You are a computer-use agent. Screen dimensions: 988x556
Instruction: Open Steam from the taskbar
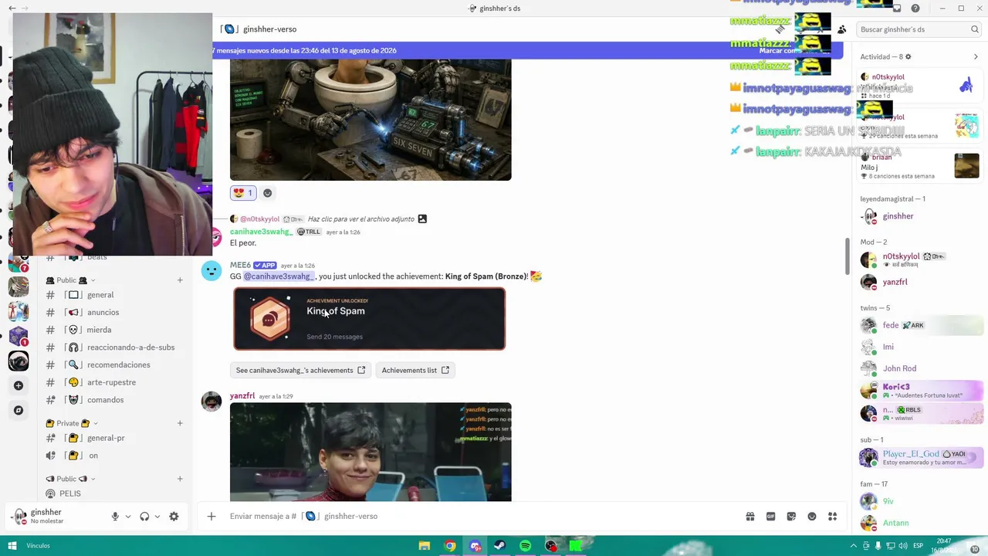coord(499,546)
